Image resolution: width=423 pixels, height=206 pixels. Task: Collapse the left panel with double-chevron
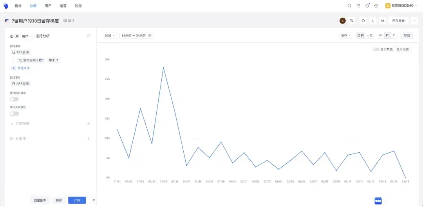coord(94,201)
